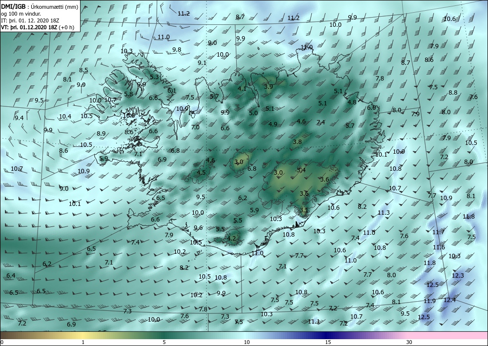Click the 8.5 value northwest of Iceland
Image resolution: width=488 pixels, height=346 pixels.
pos(83,70)
